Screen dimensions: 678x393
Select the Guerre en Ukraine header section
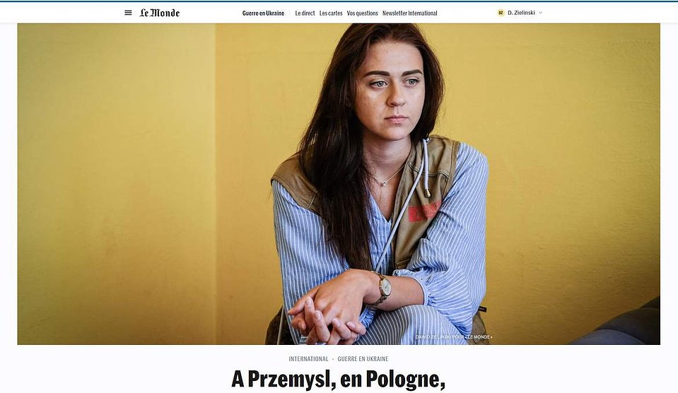pos(263,13)
